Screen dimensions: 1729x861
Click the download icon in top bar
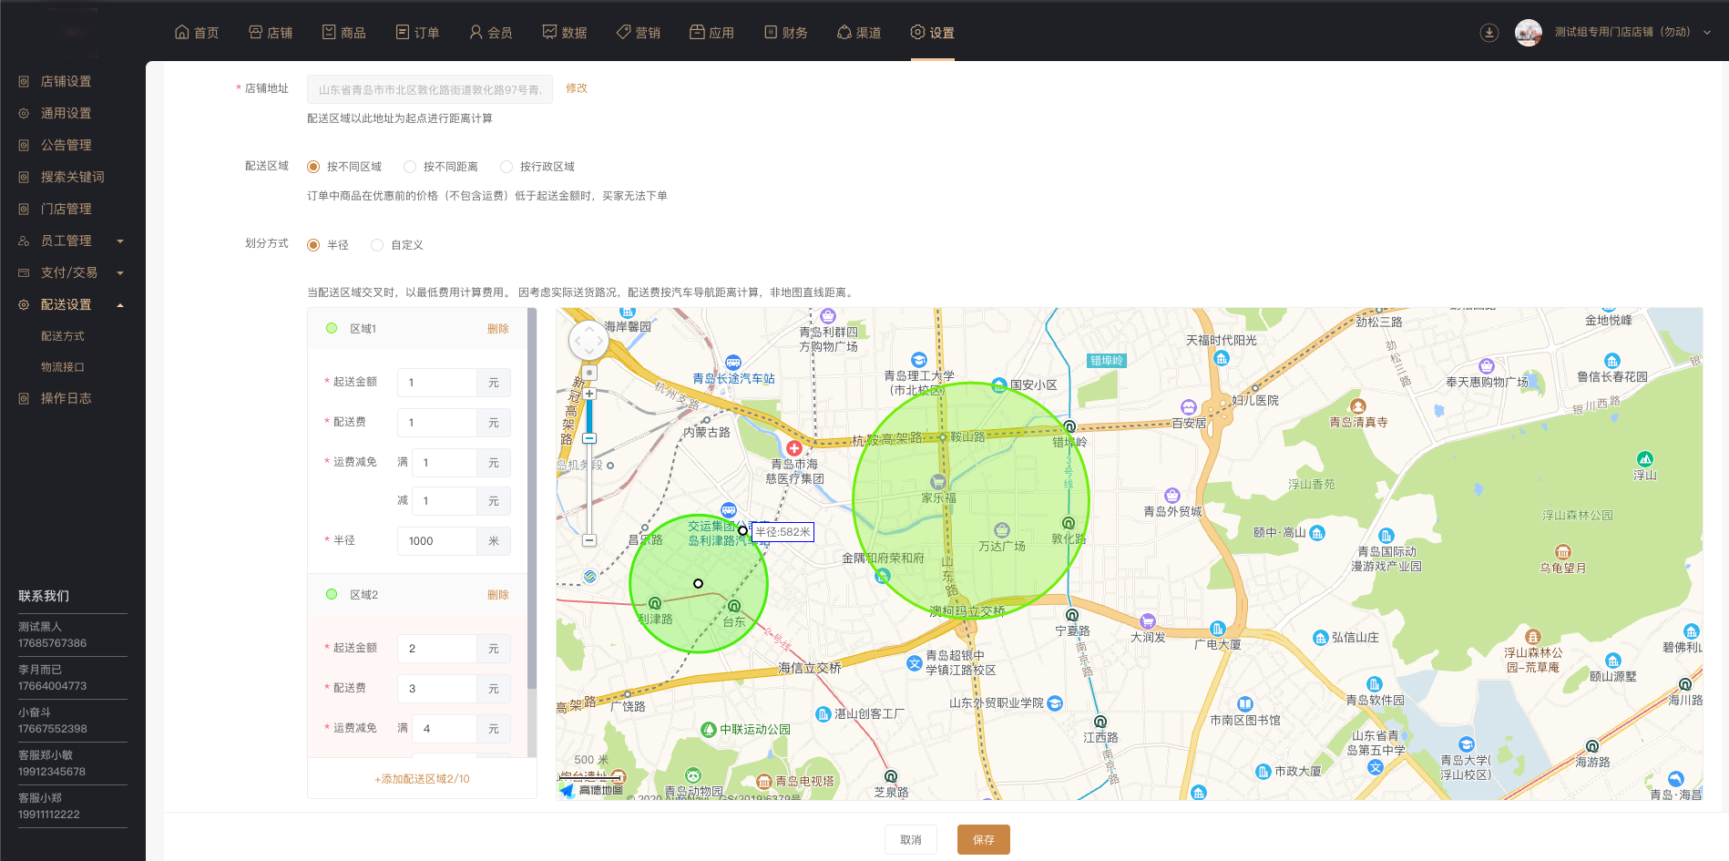1489,33
